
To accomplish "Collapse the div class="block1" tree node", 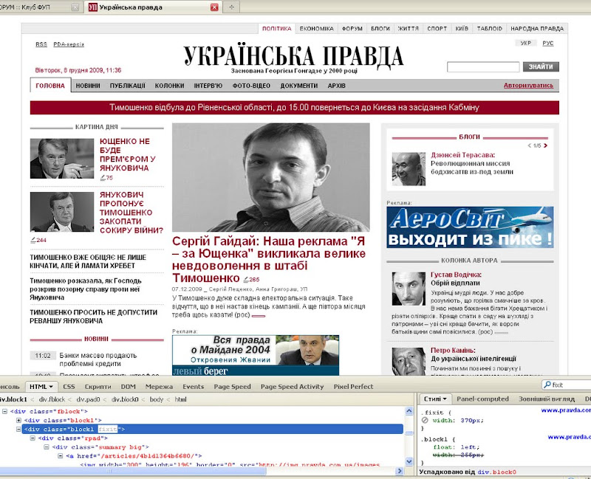I will 18,429.
